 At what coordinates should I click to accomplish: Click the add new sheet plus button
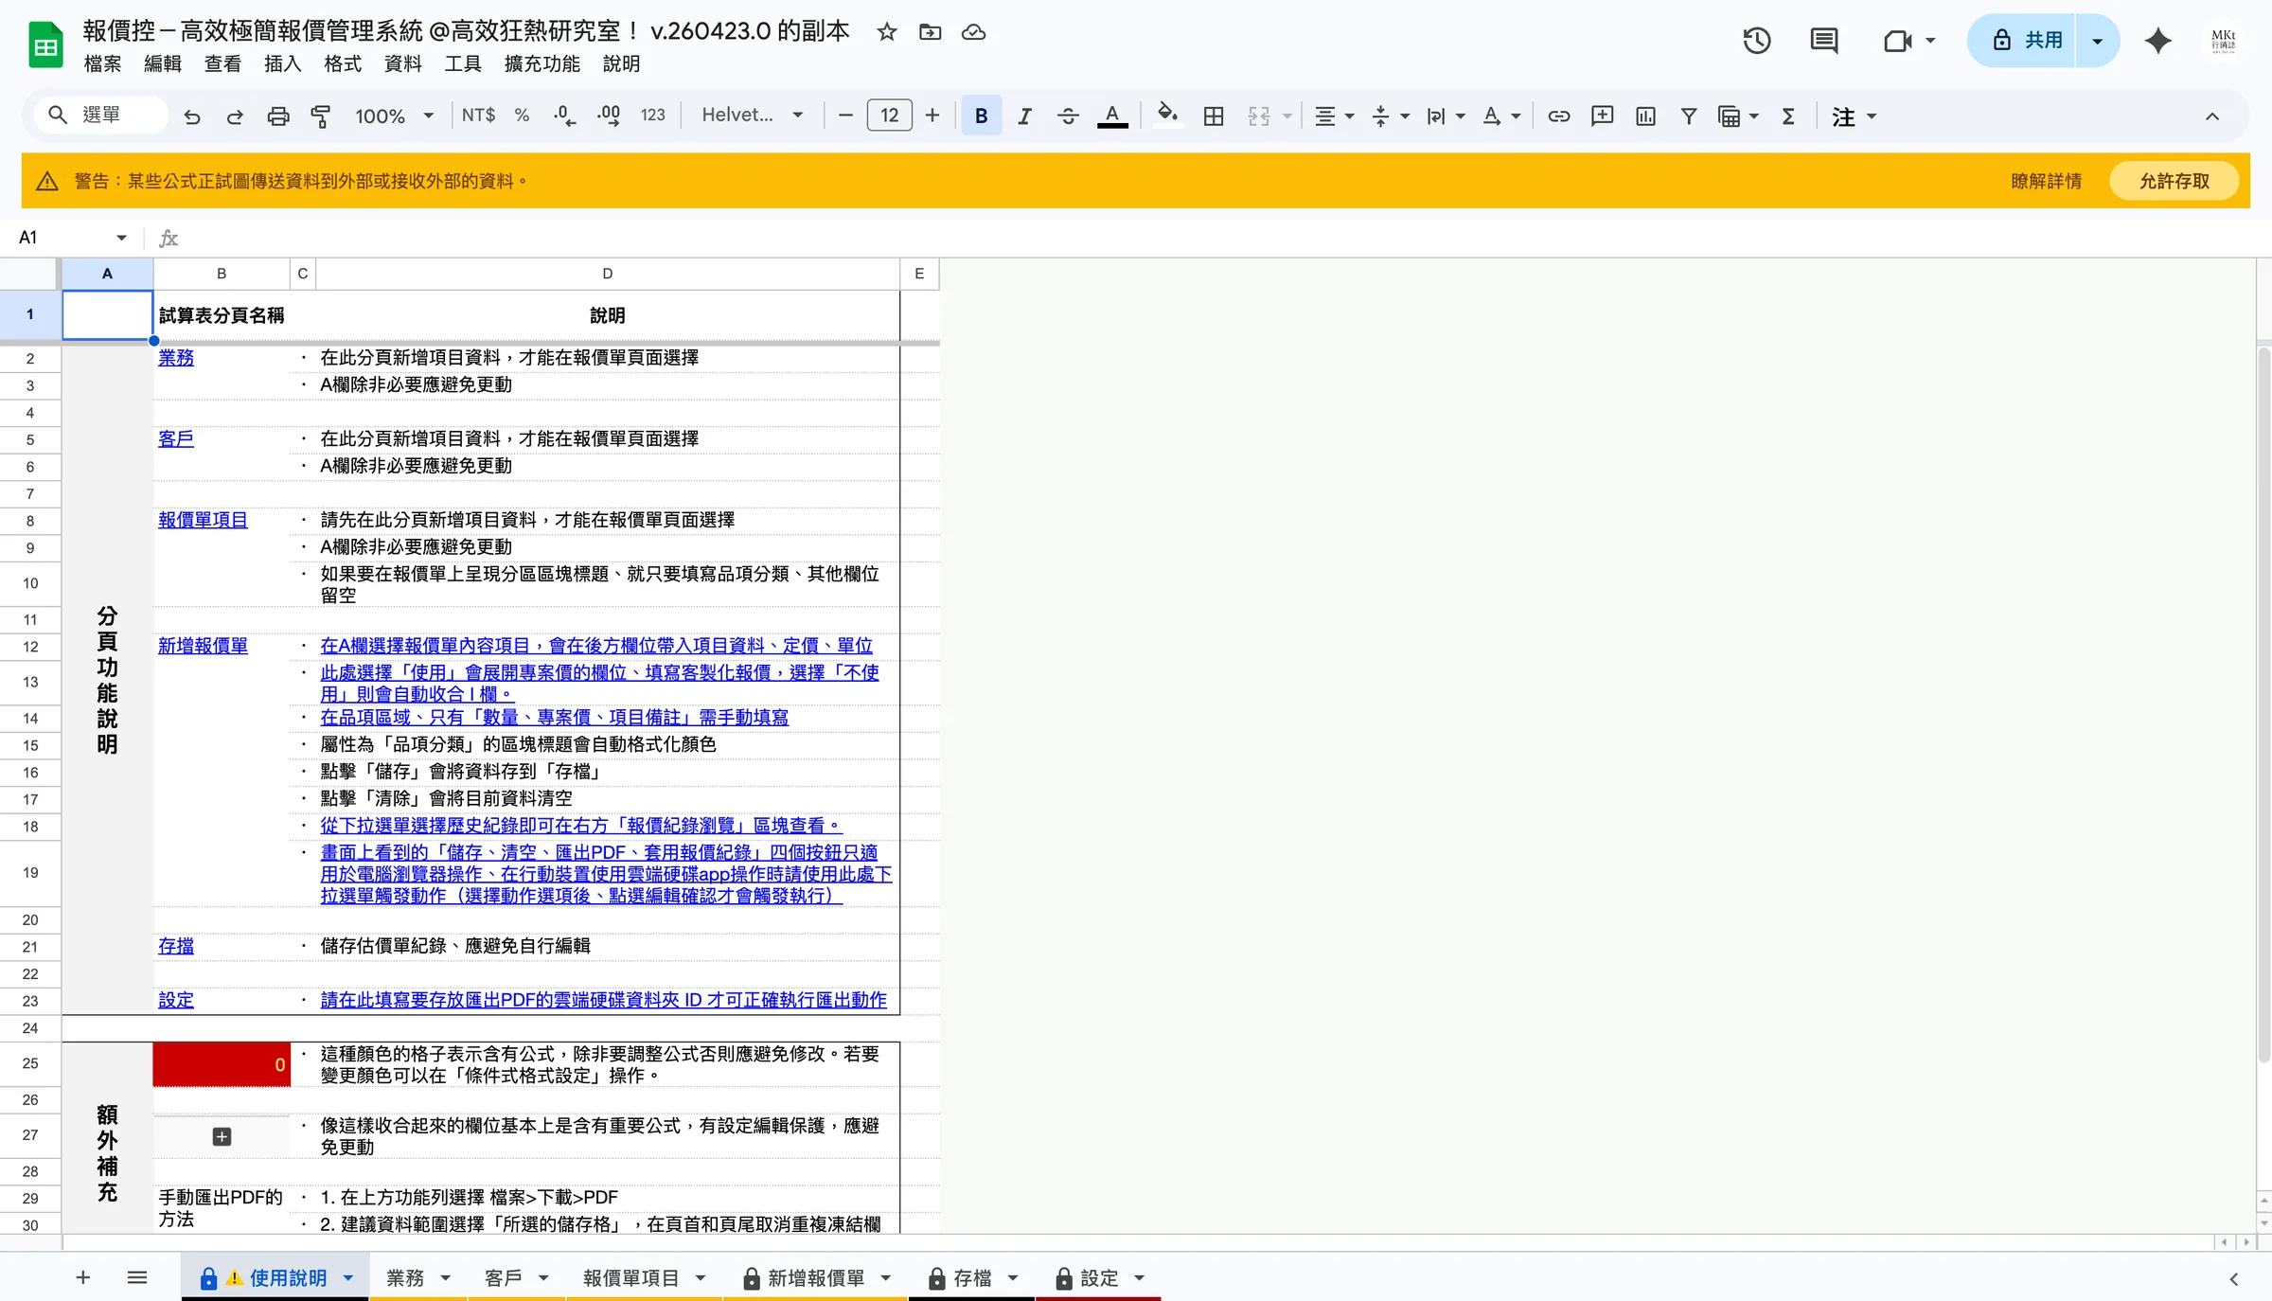click(x=83, y=1278)
